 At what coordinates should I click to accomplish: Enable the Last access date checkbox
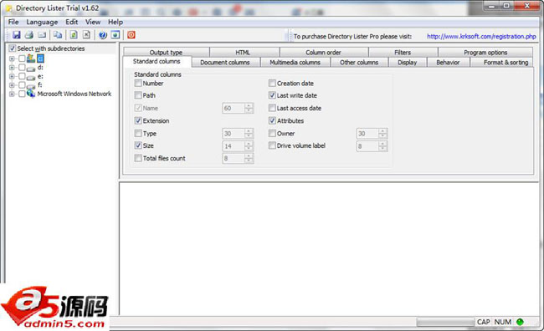(x=272, y=108)
